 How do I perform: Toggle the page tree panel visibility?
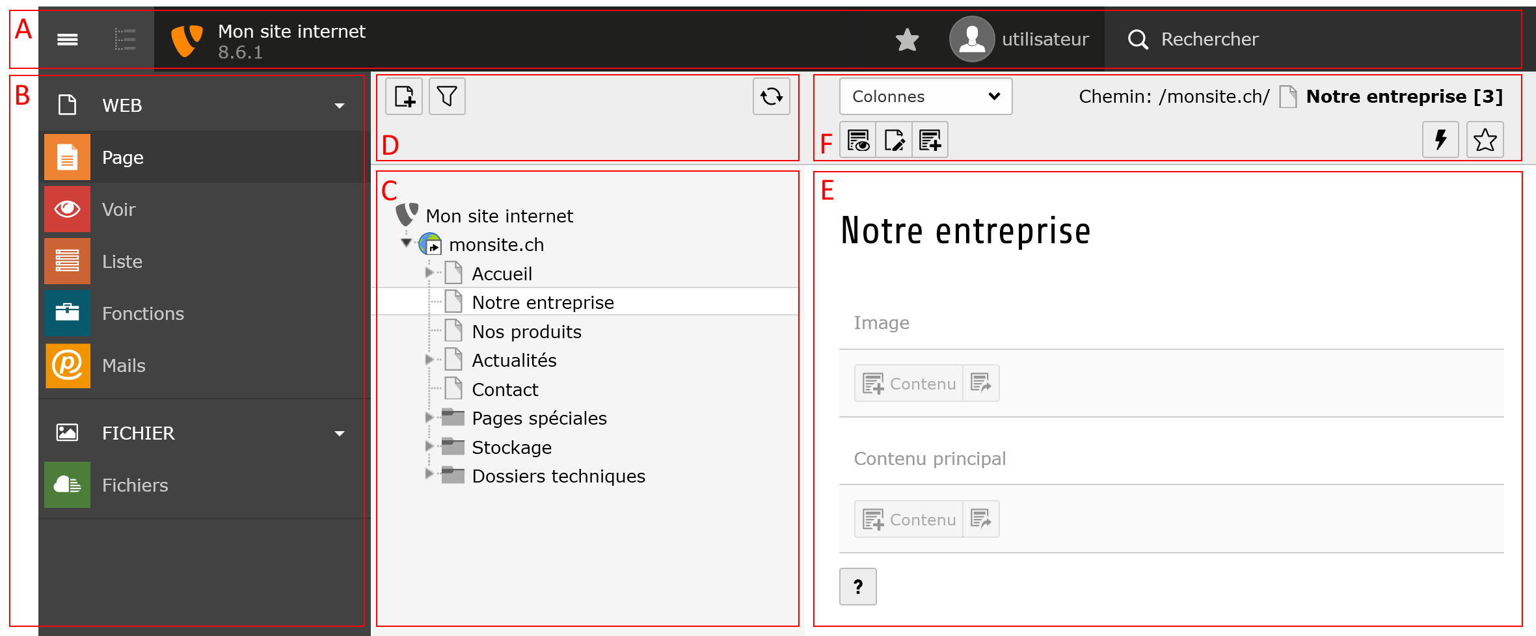coord(126,39)
